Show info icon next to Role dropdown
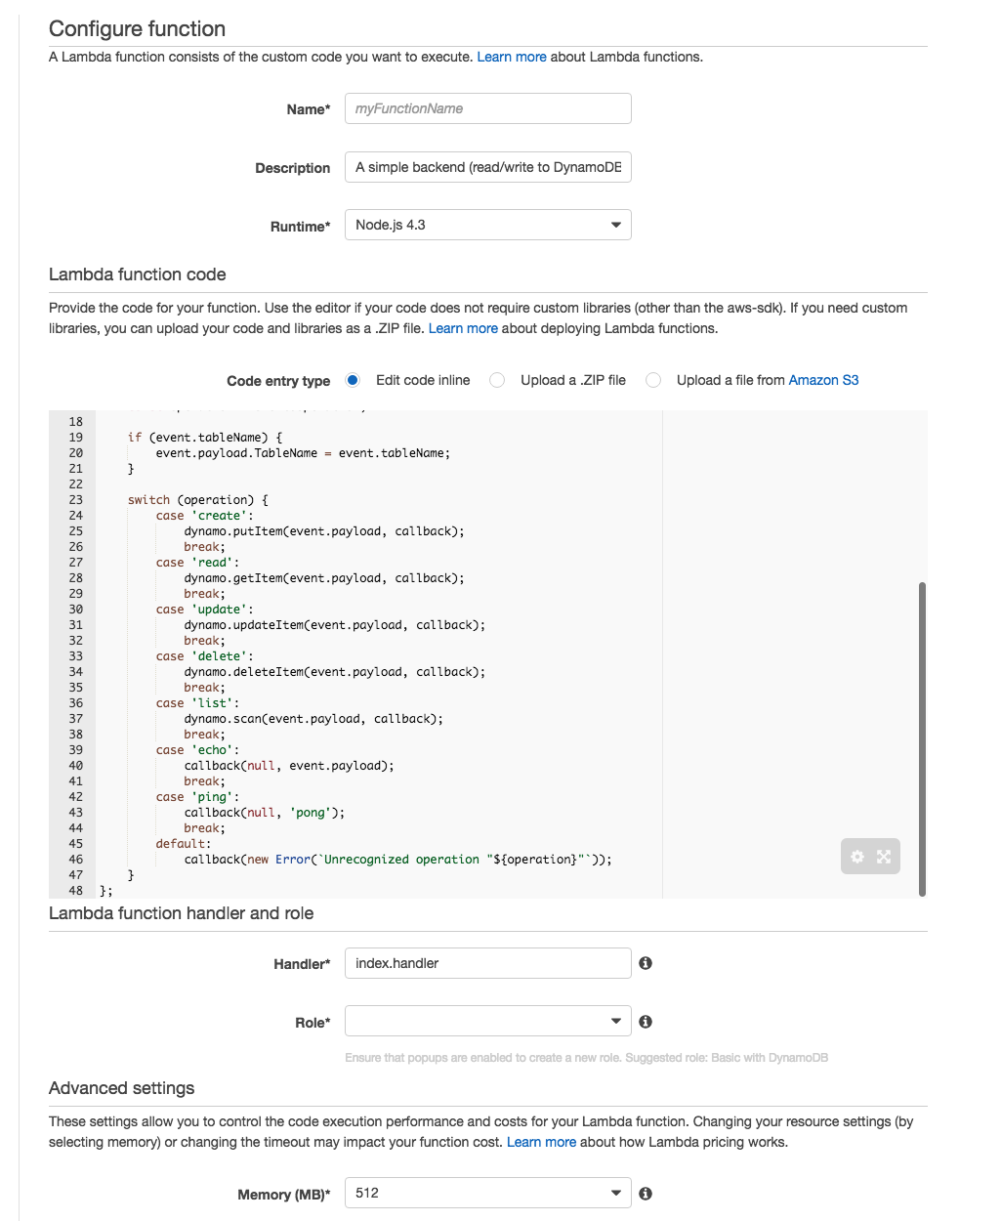The height and width of the screenshot is (1221, 1001). (x=646, y=1022)
